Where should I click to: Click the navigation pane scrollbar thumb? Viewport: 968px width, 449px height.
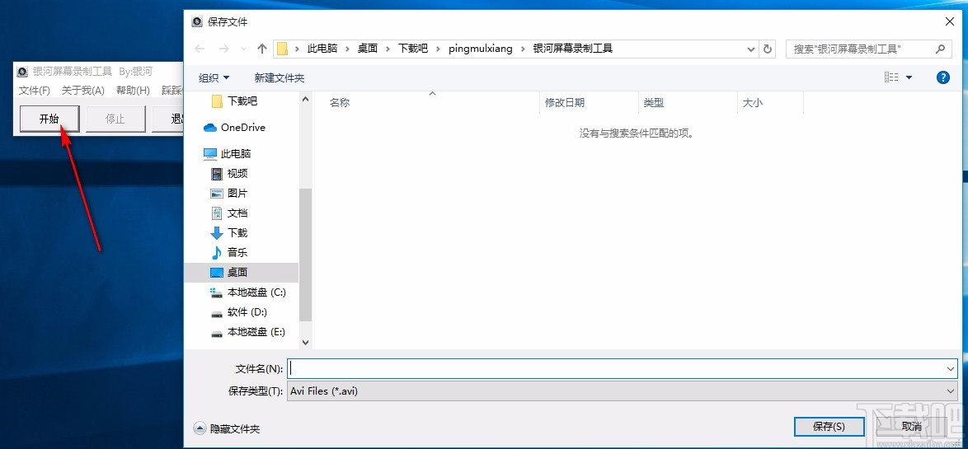coord(306,255)
